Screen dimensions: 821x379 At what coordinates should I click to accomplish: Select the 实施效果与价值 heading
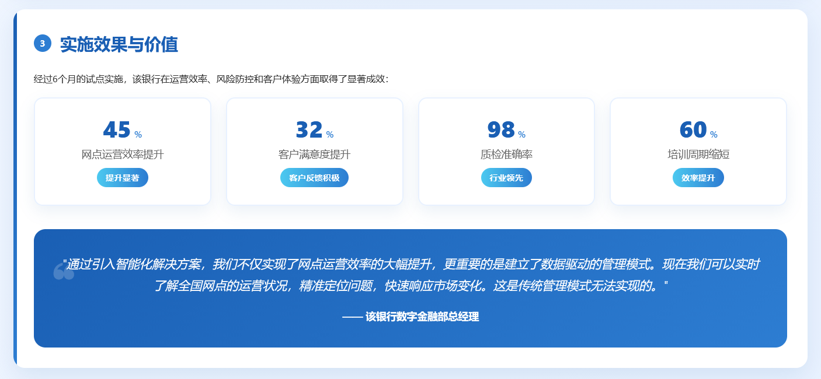[119, 44]
